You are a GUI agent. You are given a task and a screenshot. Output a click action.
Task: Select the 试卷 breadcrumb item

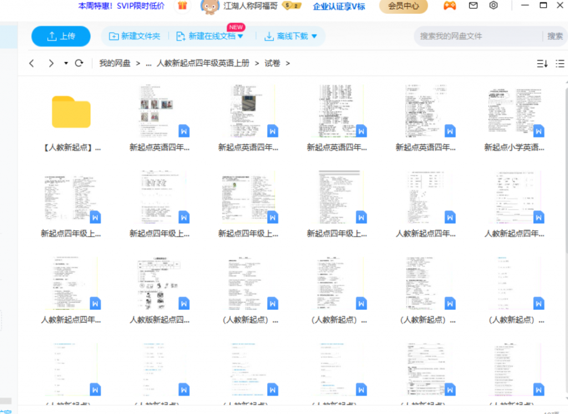pos(272,63)
